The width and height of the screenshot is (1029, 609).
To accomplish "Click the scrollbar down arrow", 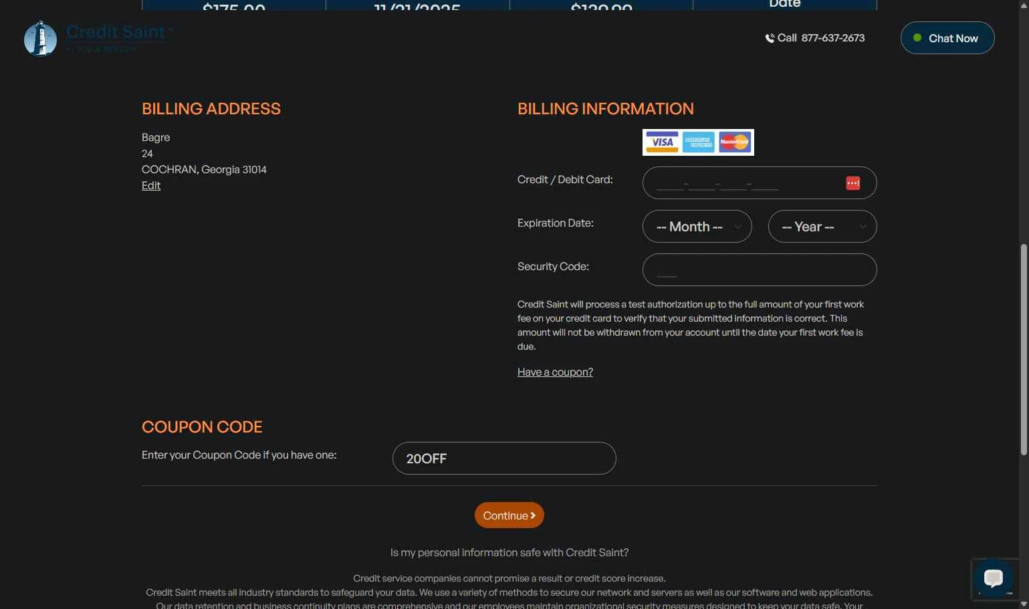I will pos(1024,604).
